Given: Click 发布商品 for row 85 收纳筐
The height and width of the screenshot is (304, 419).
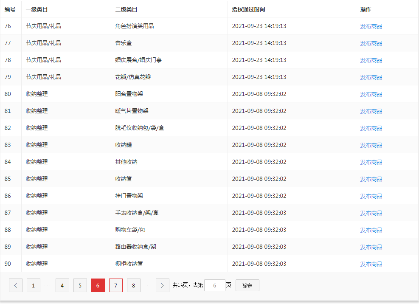Looking at the screenshot, I should (x=371, y=179).
